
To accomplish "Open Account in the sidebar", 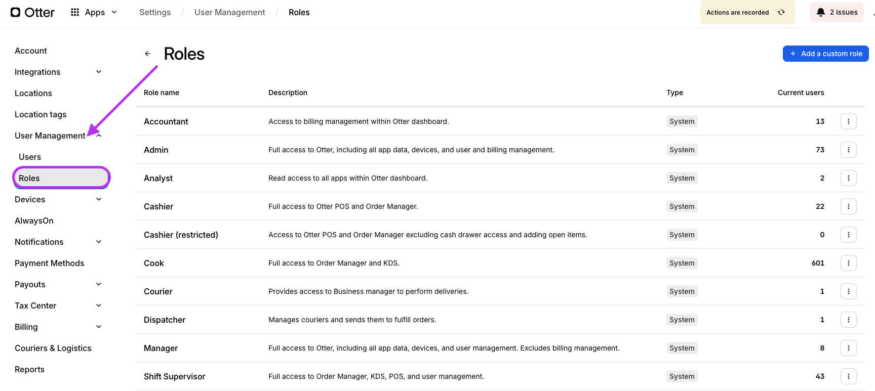I will coord(31,51).
